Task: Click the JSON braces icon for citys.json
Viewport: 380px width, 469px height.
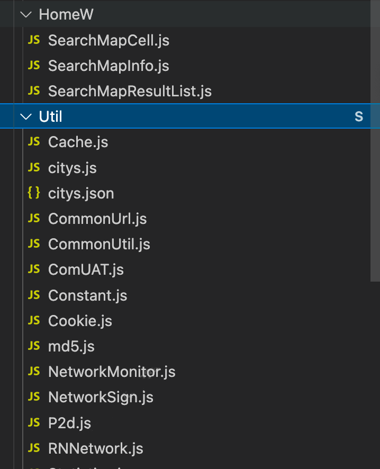Action: click(x=34, y=193)
